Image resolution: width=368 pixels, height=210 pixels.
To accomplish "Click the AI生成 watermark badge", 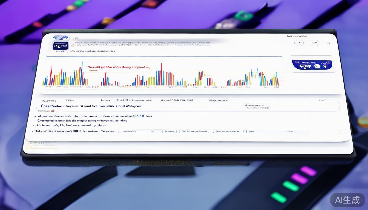I will tap(347, 200).
